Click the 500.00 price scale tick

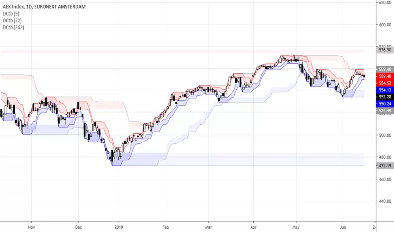(385, 135)
